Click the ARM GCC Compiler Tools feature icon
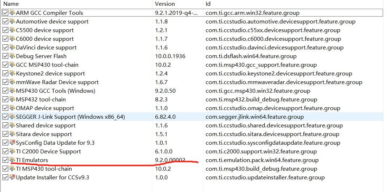 click(x=12, y=13)
